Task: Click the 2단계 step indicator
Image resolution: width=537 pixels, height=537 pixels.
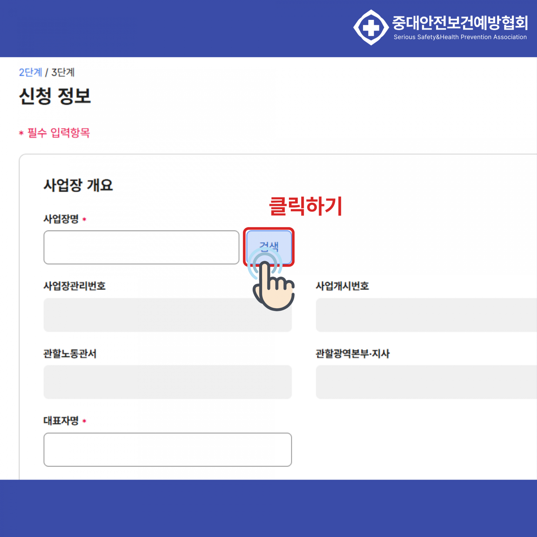Action: click(x=30, y=72)
